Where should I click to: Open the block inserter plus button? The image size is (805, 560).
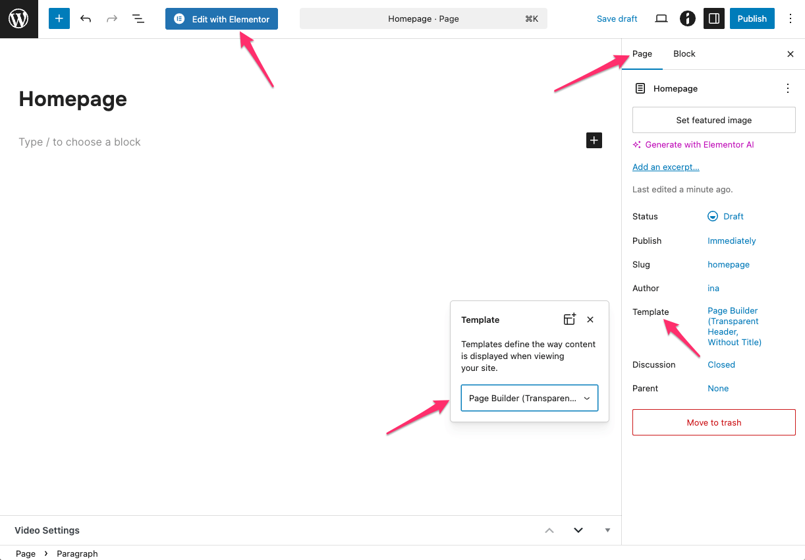pyautogui.click(x=59, y=19)
